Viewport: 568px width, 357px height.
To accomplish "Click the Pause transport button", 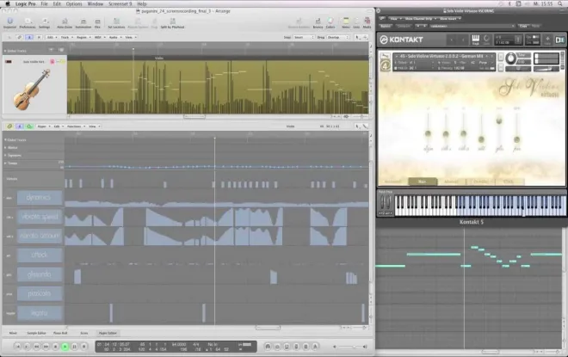I will (x=74, y=347).
